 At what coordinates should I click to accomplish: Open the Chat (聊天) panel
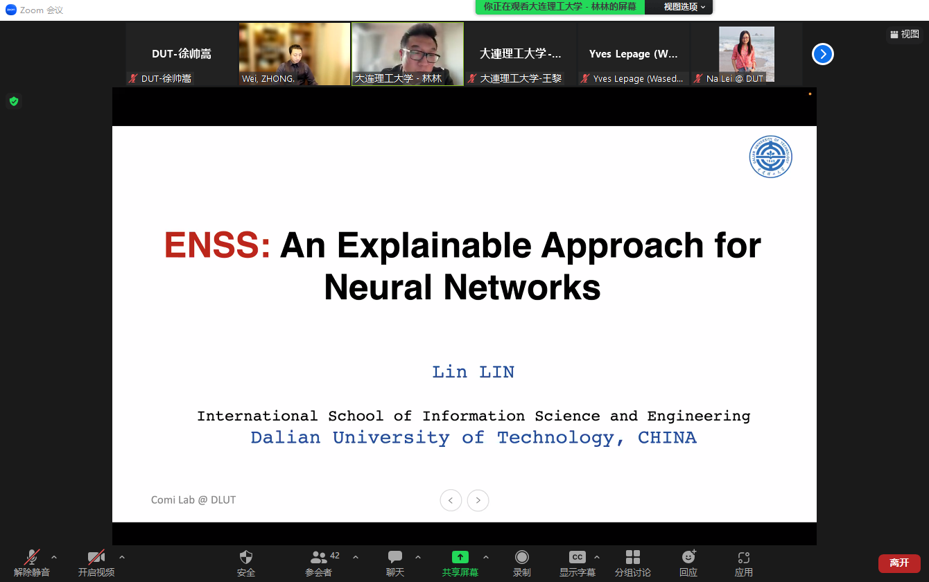395,558
